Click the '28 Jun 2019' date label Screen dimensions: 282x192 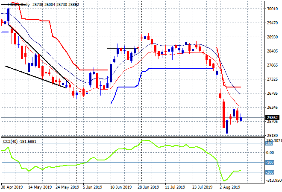coord(148,187)
